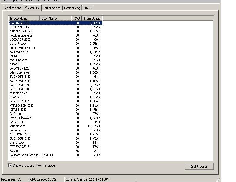236x182 pixels.
Task: Select the vsmon.exe process
Action: pyautogui.click(x=56, y=126)
